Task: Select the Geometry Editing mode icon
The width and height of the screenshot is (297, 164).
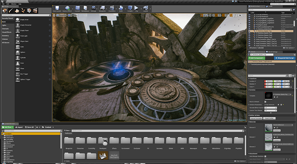Action: tap(29, 11)
